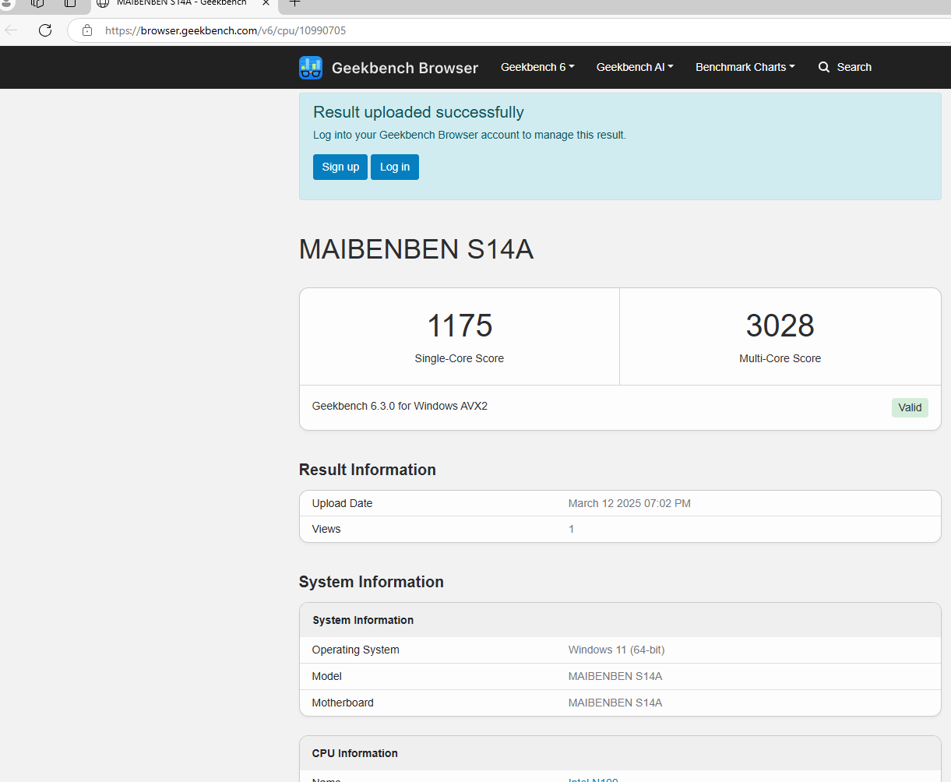Select the 'March 12 2025 07:02 PM' value

629,503
